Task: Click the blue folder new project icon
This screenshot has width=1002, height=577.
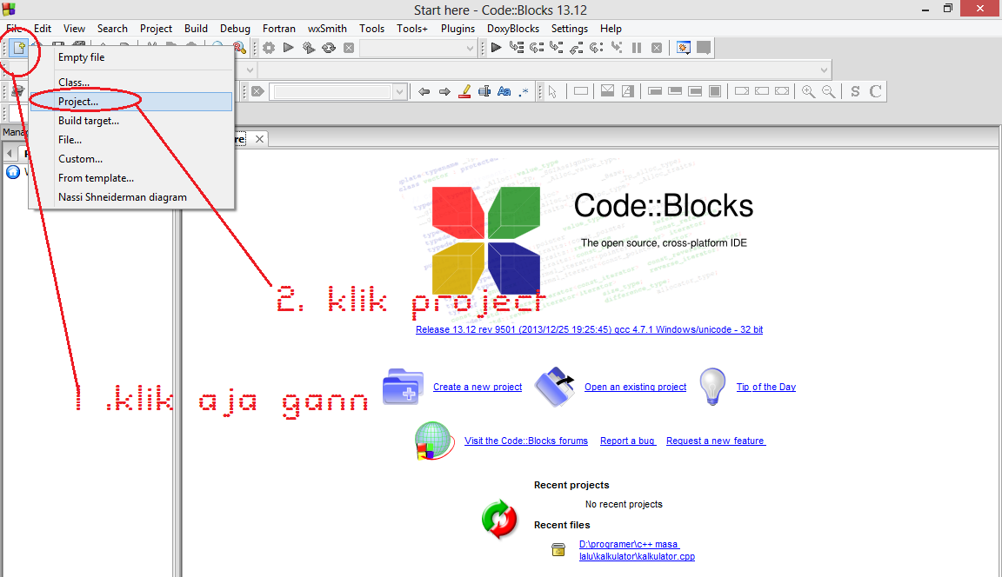Action: tap(403, 387)
